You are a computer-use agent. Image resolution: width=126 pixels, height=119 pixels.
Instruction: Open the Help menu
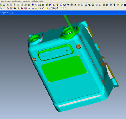(x=41, y=1)
